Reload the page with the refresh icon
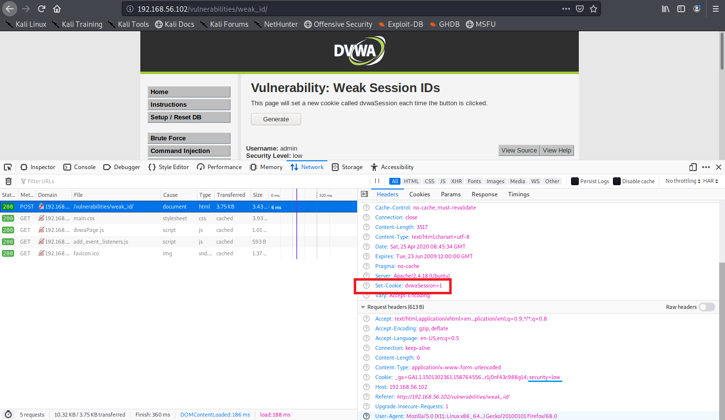 tap(41, 9)
